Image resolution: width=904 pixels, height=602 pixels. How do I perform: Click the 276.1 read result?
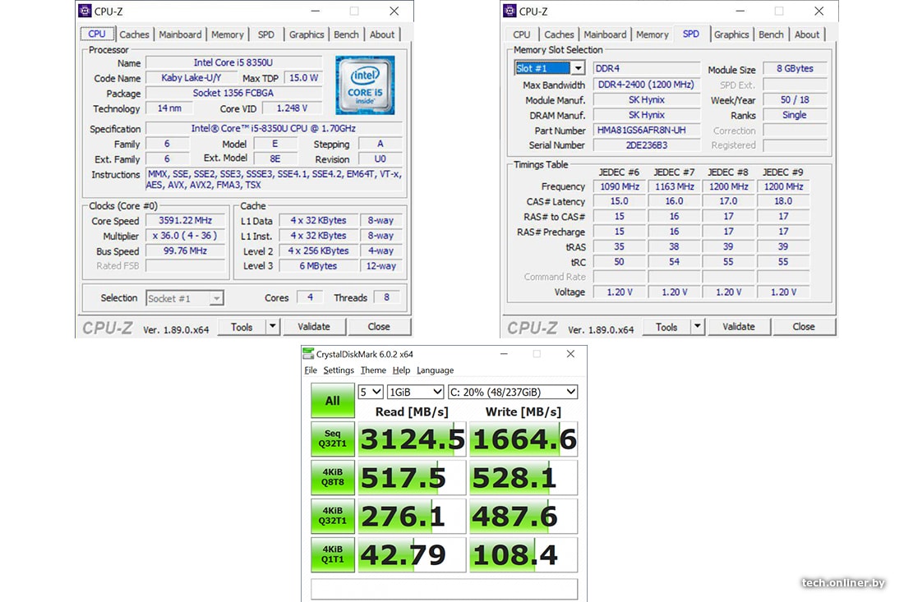[x=412, y=516]
